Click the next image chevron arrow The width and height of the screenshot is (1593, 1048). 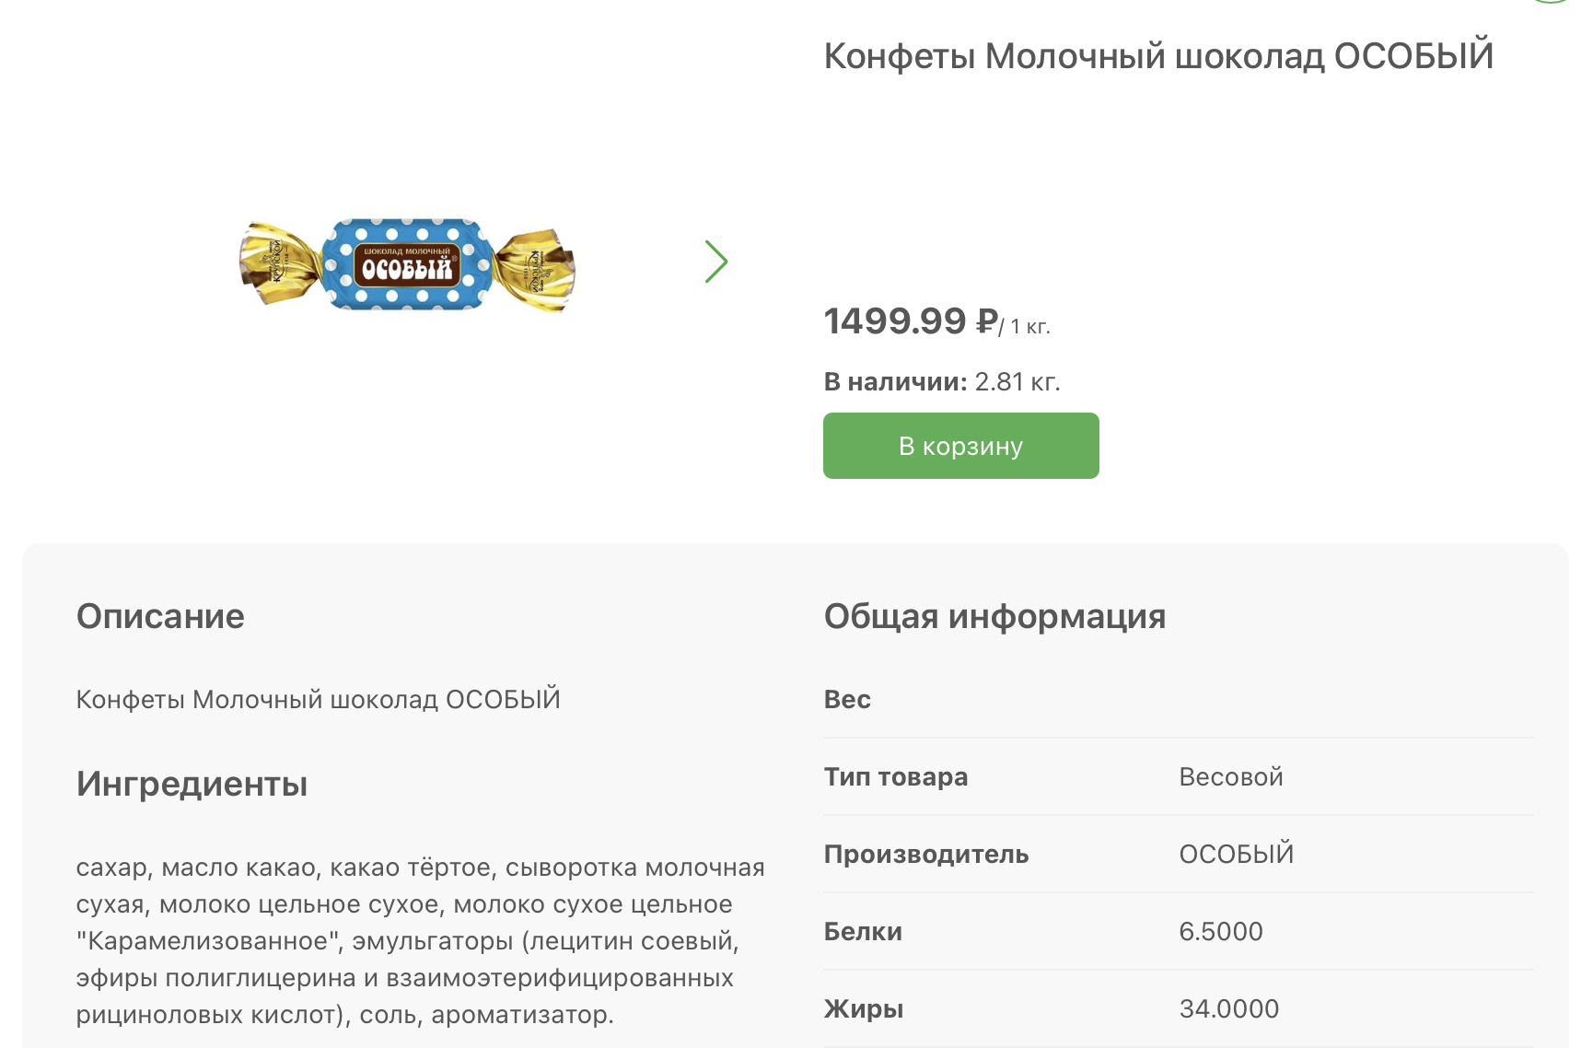coord(716,262)
